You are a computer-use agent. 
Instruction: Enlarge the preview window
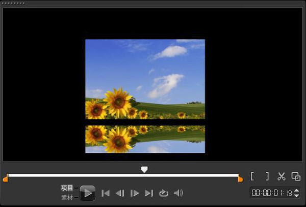pos(296,176)
